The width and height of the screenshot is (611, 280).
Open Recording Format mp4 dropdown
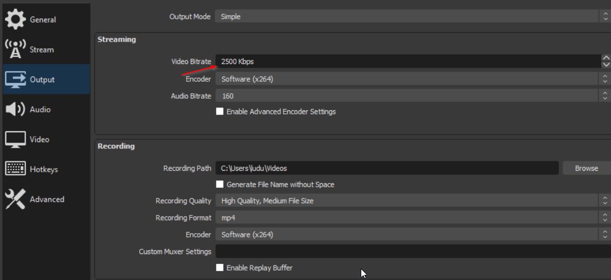pos(413,218)
